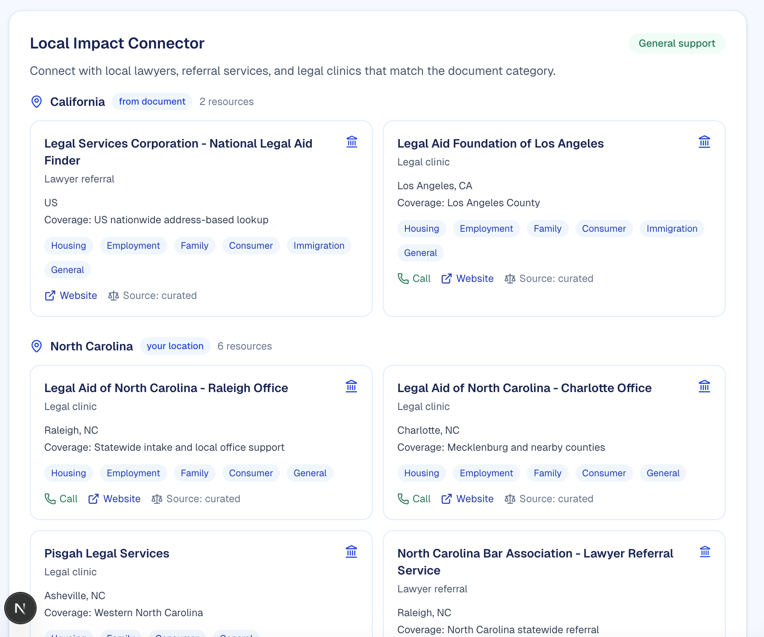Screen dimensions: 764x637
Task: Click the 'your location' tag beside North Carolina
Action: pyautogui.click(x=175, y=346)
